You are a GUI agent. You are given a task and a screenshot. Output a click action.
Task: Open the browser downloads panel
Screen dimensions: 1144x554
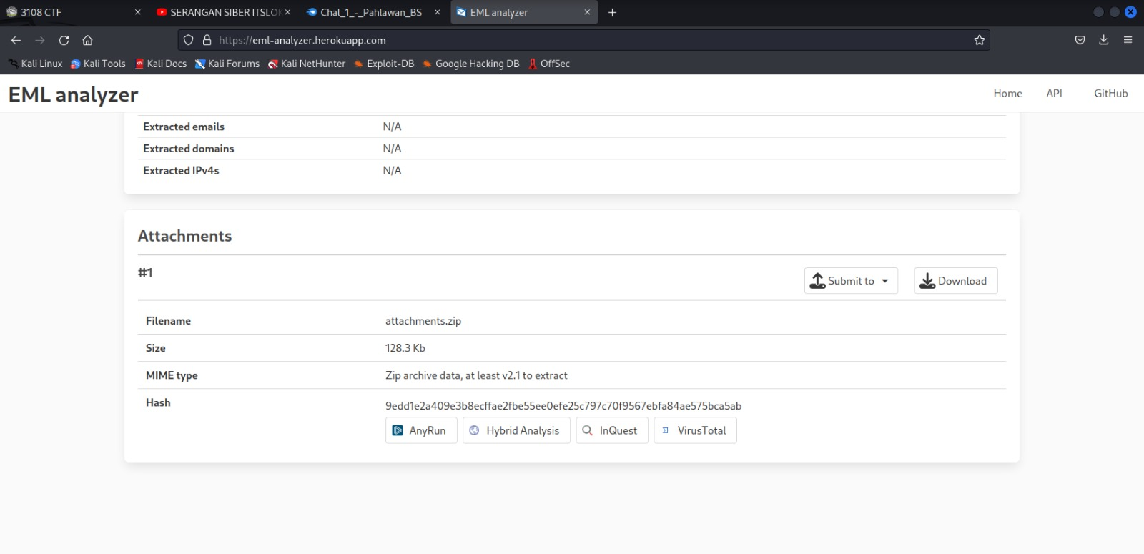point(1103,40)
